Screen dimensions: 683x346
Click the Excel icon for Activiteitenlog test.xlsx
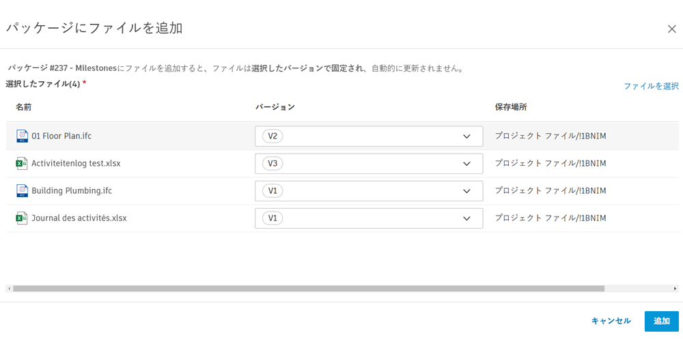pos(22,164)
